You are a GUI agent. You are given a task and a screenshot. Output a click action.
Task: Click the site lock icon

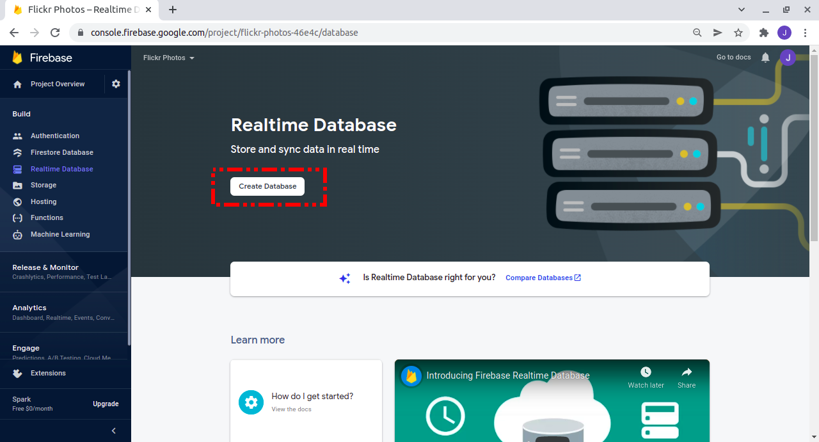click(81, 33)
